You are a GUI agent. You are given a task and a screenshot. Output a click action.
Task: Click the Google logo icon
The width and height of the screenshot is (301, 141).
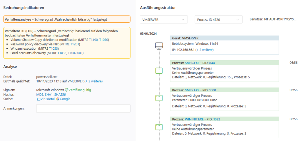tap(58, 99)
